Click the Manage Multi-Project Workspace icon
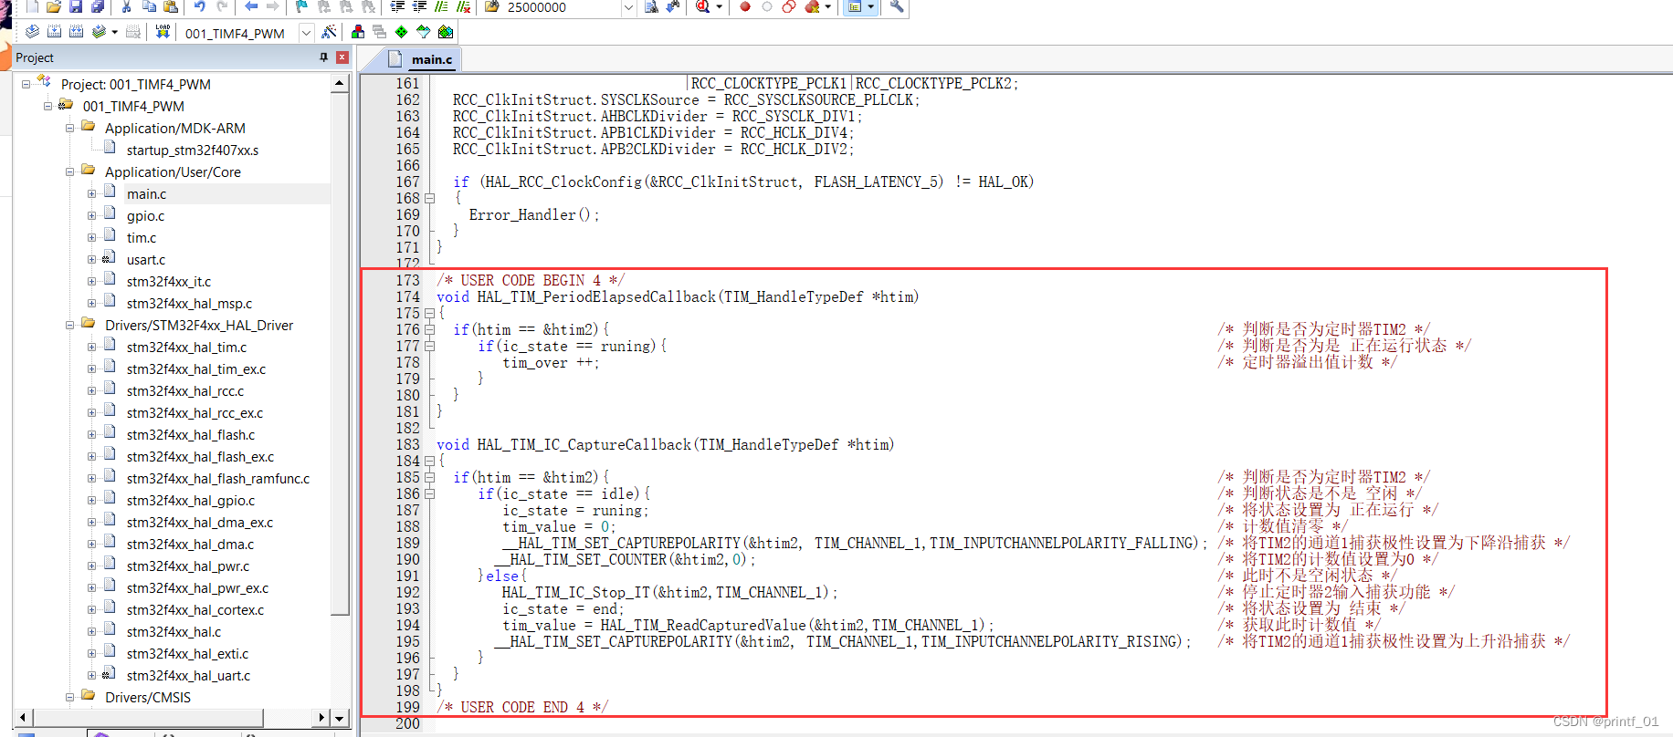1673x737 pixels. 379,32
